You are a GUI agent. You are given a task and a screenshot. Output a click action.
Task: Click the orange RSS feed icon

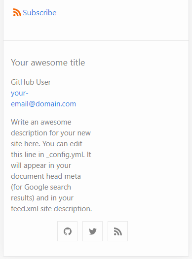(x=17, y=12)
